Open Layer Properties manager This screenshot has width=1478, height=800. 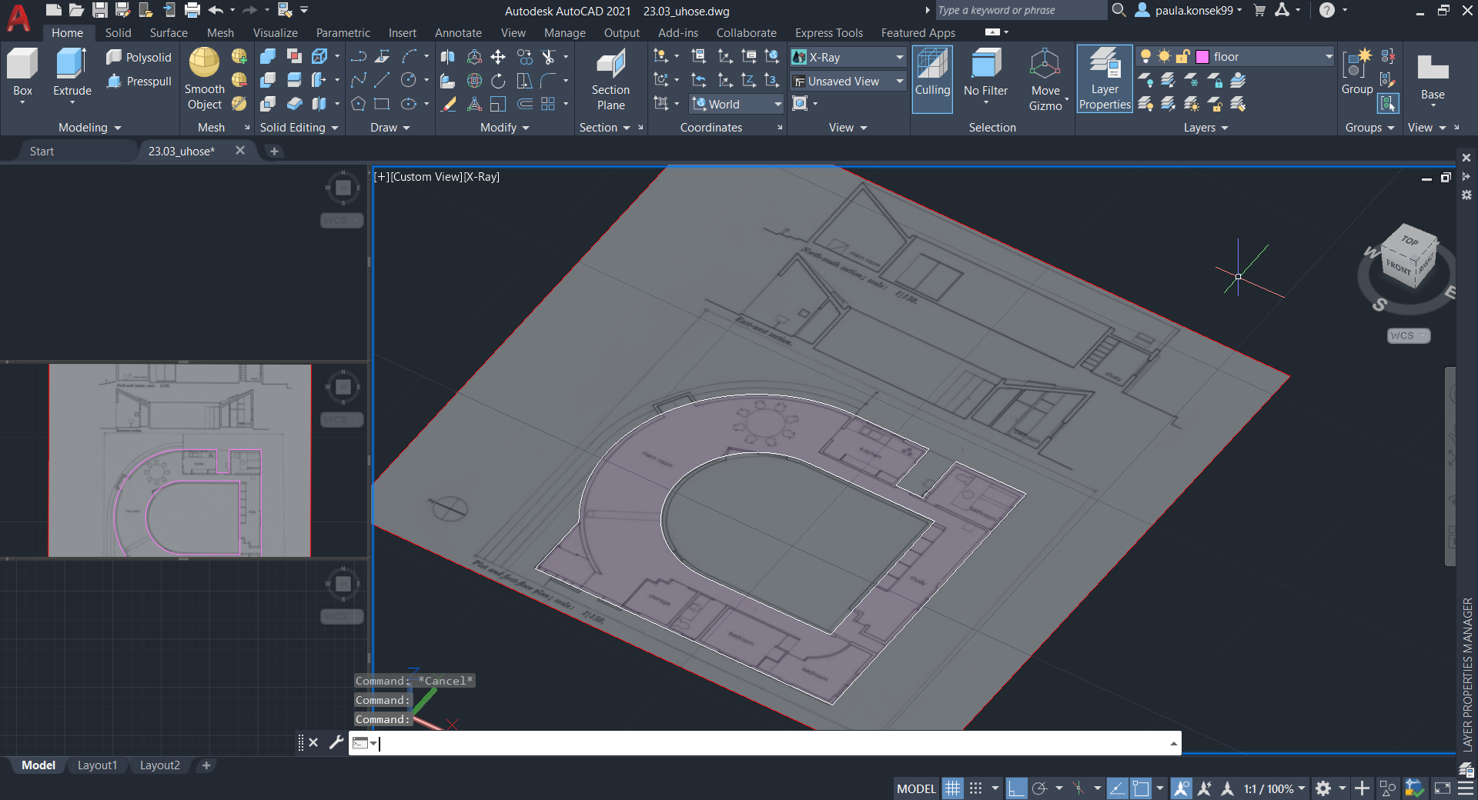pos(1105,79)
